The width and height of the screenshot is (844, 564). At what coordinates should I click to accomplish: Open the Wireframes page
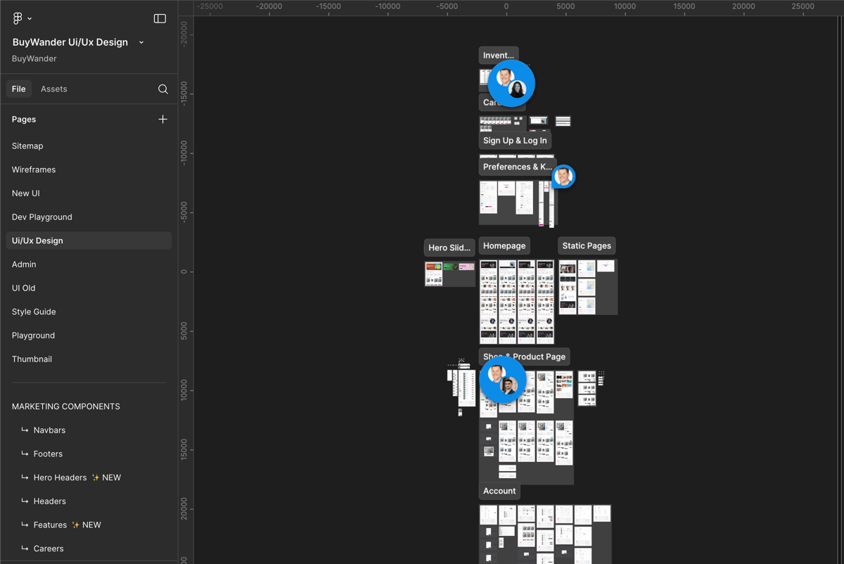(x=34, y=169)
